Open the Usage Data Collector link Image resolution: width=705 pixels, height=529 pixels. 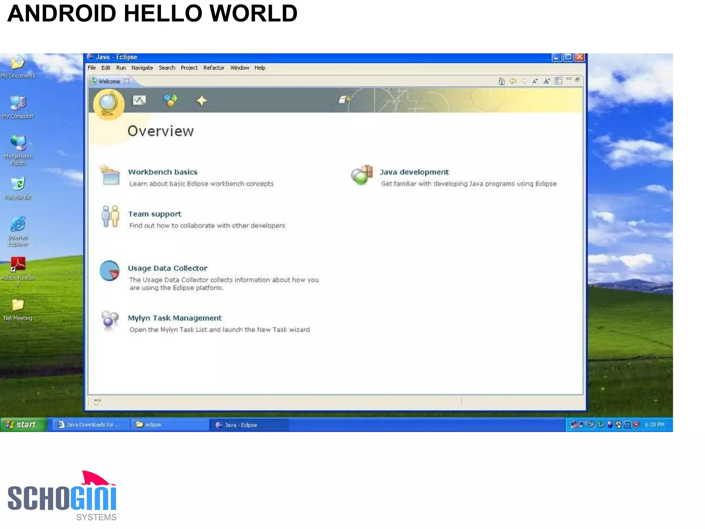168,268
